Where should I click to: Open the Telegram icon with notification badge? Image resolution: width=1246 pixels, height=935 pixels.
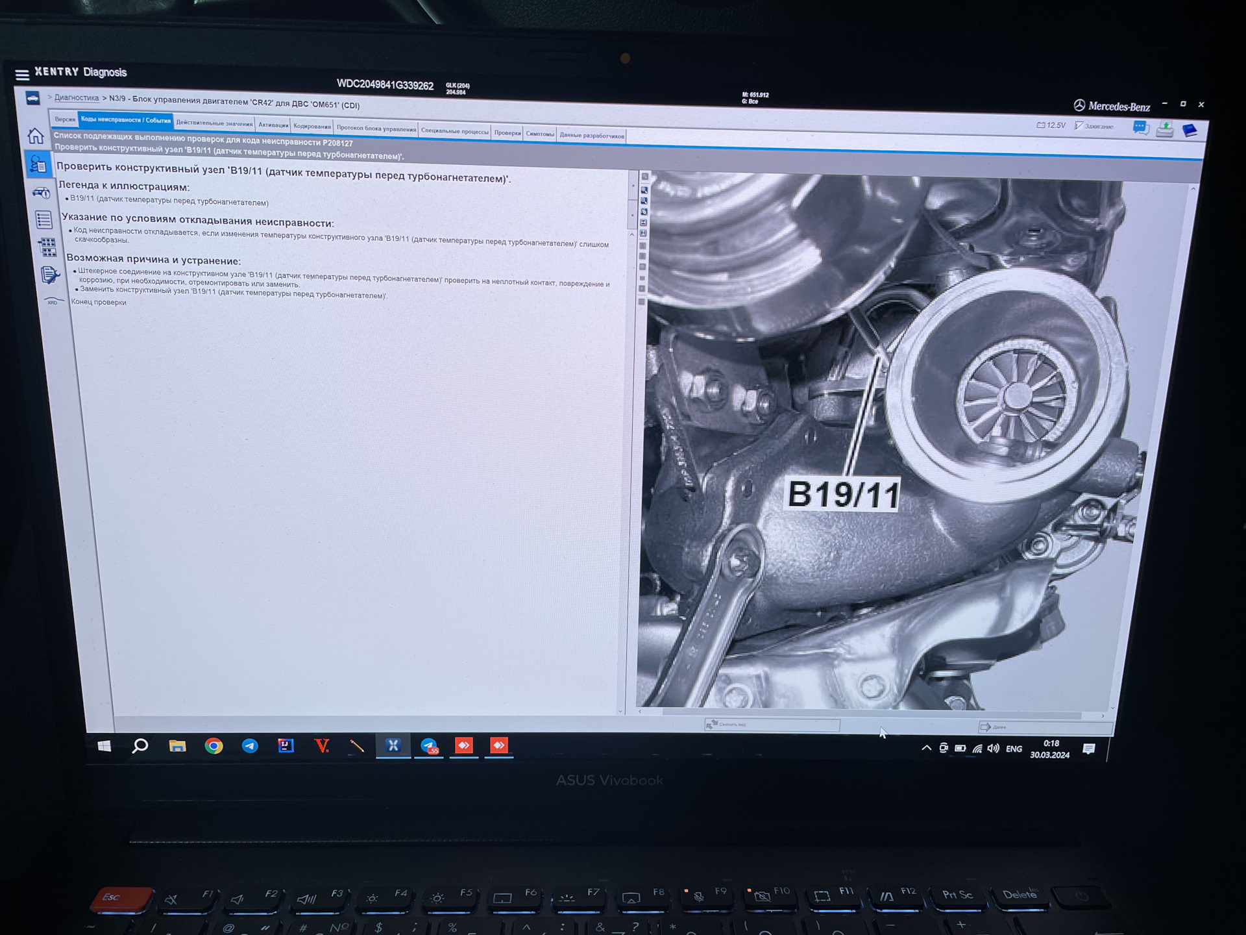point(429,746)
